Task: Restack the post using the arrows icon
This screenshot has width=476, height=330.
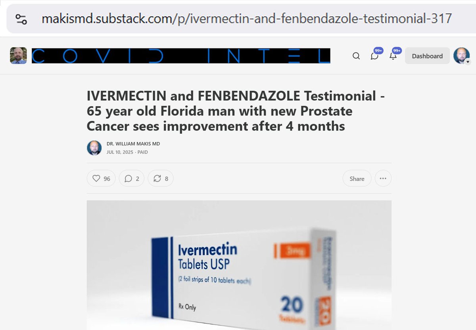Action: pyautogui.click(x=161, y=178)
